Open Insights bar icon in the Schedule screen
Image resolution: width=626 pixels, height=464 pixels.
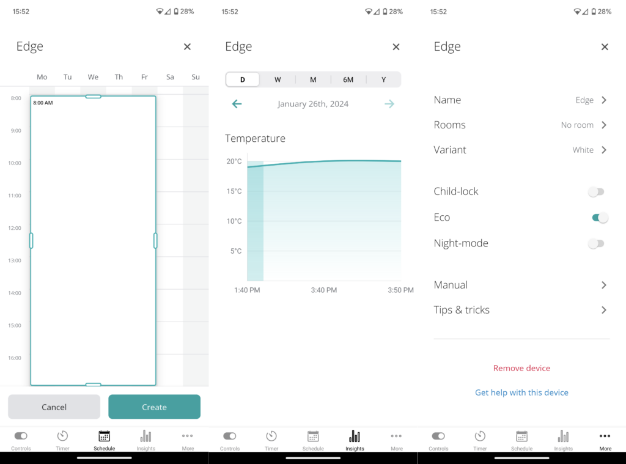[145, 436]
